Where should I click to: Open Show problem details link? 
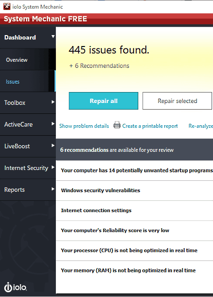[x=84, y=126]
